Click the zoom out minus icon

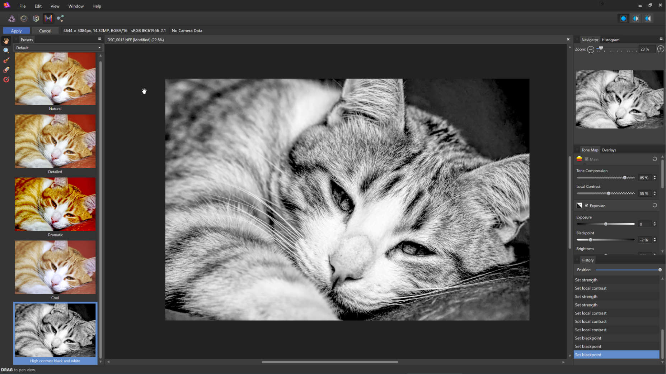(591, 49)
